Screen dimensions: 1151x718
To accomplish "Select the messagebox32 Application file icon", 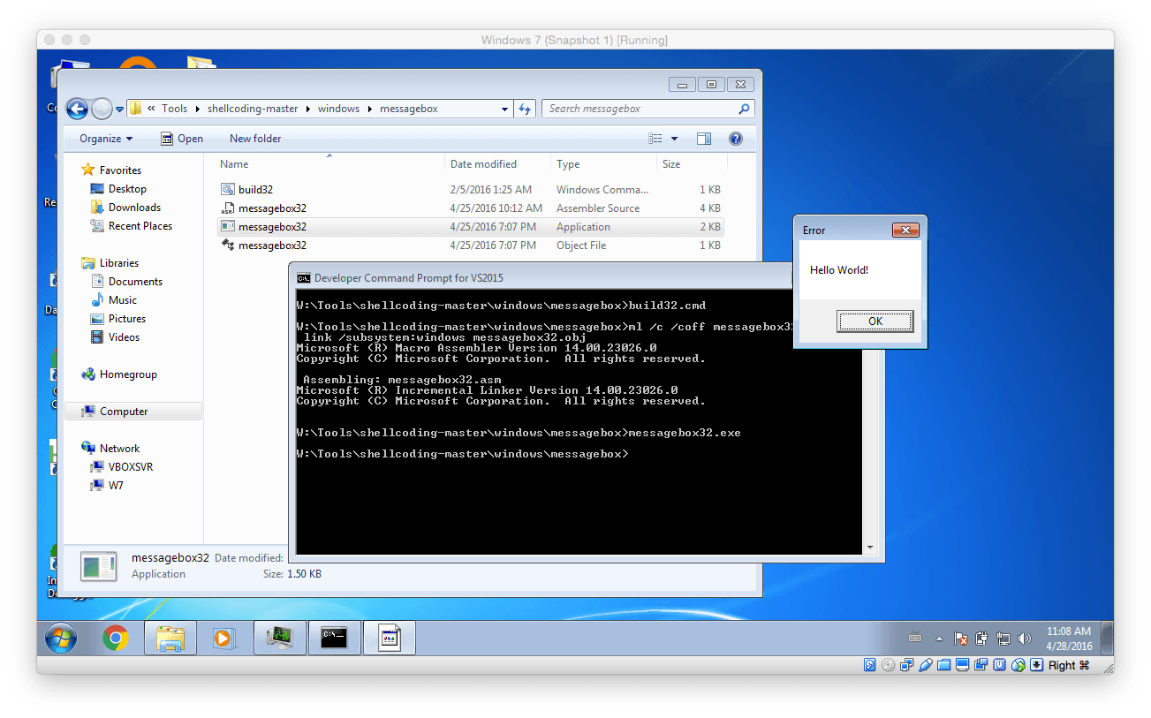I will click(x=228, y=227).
